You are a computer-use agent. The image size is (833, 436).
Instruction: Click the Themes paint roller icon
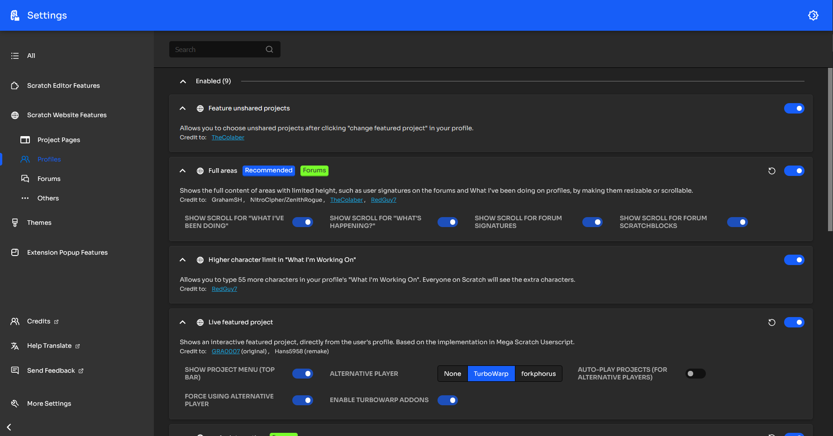[x=15, y=223]
